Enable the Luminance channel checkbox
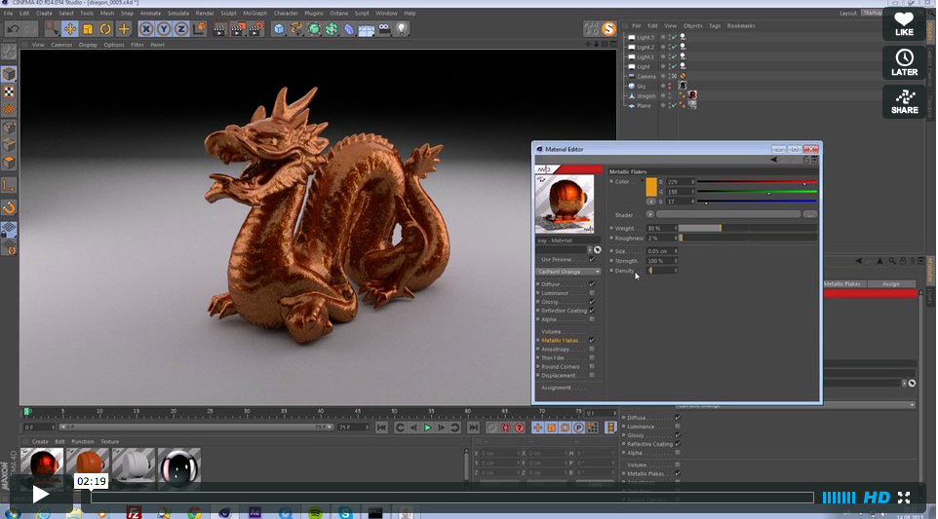Image resolution: width=938 pixels, height=519 pixels. coord(592,293)
